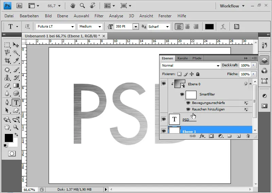Toggle the character and paragraph panel
The width and height of the screenshot is (272, 193).
[x=236, y=27]
